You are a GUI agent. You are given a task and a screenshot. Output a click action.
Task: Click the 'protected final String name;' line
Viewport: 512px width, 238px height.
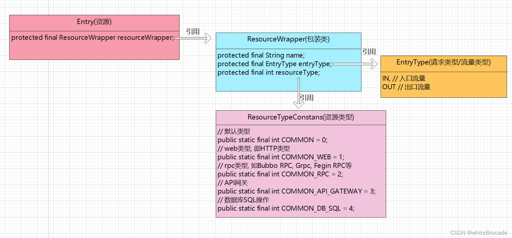[261, 55]
